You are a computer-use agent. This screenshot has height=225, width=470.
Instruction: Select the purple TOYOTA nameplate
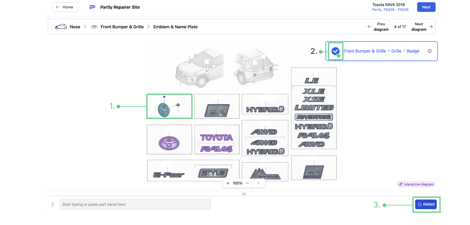tap(216, 138)
